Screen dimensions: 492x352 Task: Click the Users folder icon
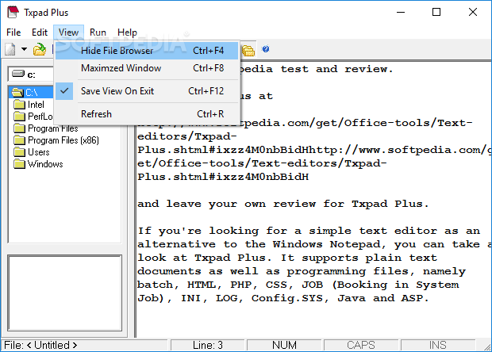(x=20, y=152)
